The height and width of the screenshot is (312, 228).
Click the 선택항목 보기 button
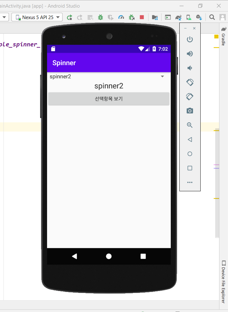click(x=109, y=99)
